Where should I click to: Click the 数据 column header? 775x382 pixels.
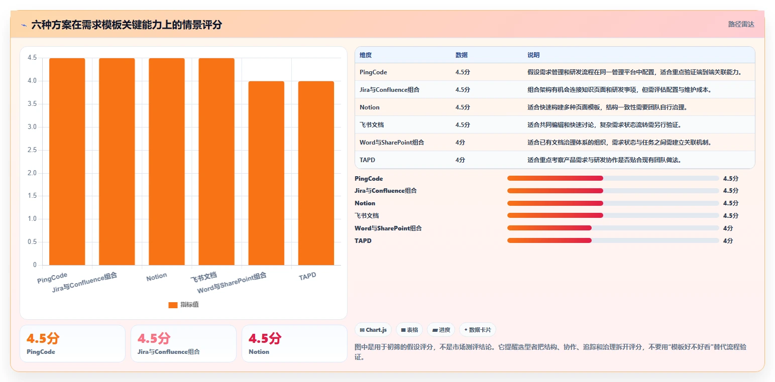462,55
